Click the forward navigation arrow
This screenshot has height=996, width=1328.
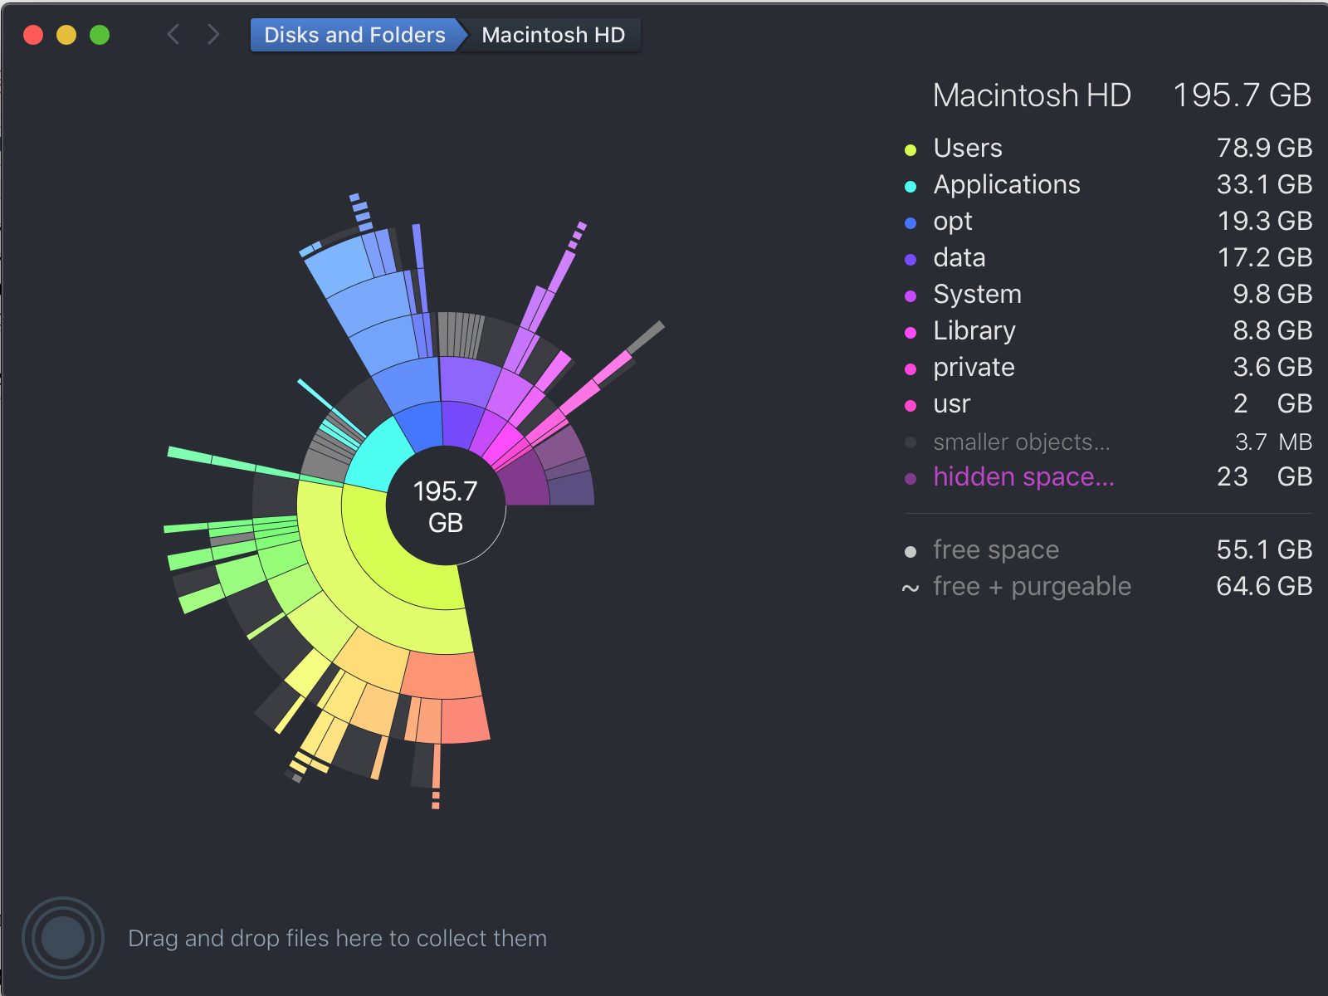(x=213, y=34)
